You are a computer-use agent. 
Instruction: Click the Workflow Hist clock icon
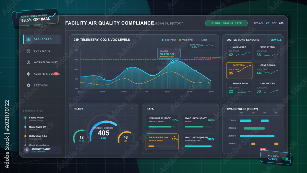[28, 62]
